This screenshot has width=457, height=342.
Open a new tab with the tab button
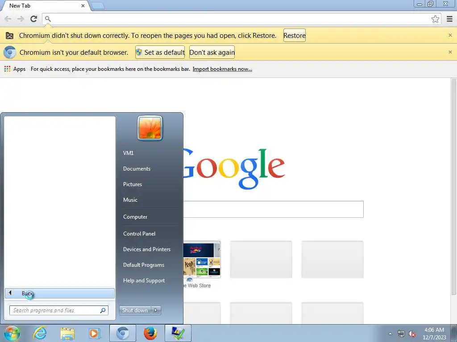coord(97,6)
